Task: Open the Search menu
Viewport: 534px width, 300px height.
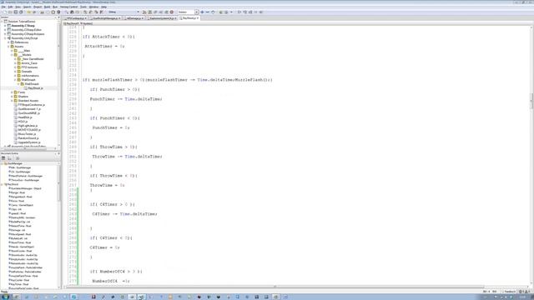Action: point(27,7)
